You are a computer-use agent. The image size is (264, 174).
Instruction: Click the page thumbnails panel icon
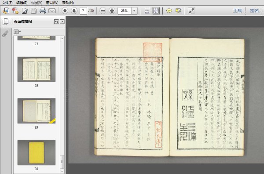(6, 22)
